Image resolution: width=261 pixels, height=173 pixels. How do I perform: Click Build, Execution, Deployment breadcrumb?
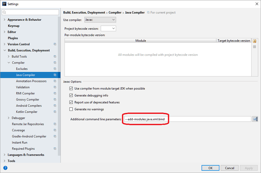(84, 12)
